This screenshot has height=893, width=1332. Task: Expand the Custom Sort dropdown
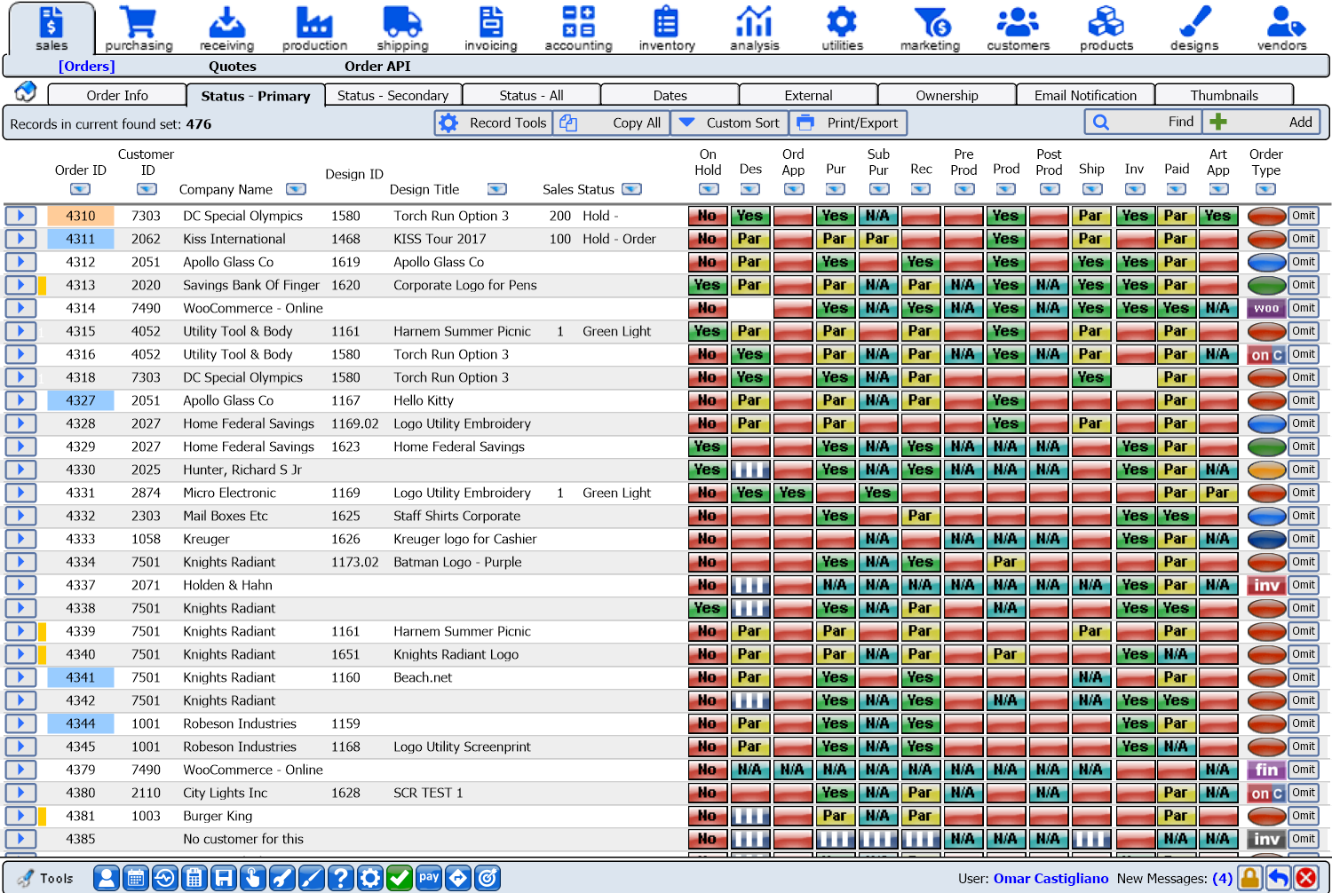coord(686,122)
